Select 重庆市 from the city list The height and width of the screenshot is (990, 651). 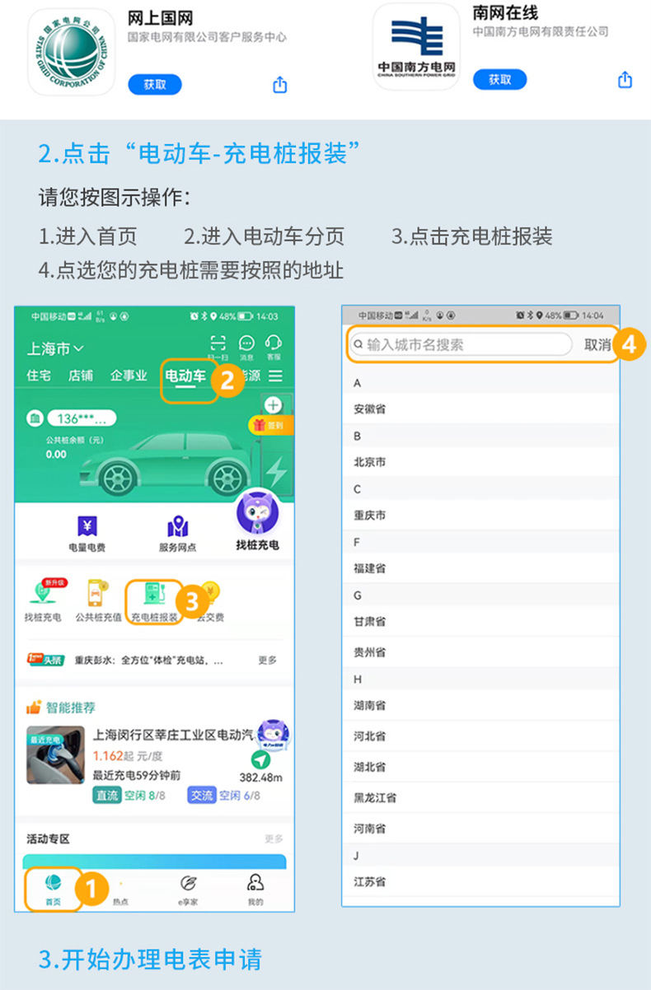point(480,516)
